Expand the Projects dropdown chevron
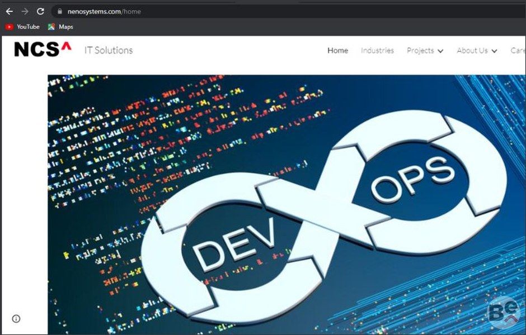Image resolution: width=526 pixels, height=335 pixels. point(440,51)
